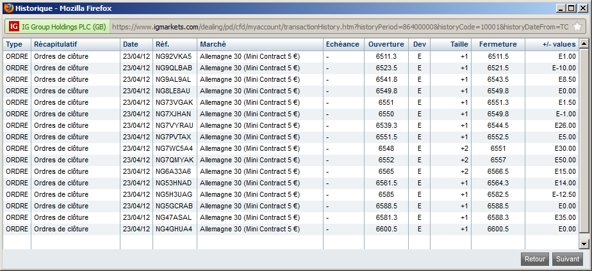This screenshot has width=592, height=271.
Task: Click the E14.00 profit value
Action: 566,183
